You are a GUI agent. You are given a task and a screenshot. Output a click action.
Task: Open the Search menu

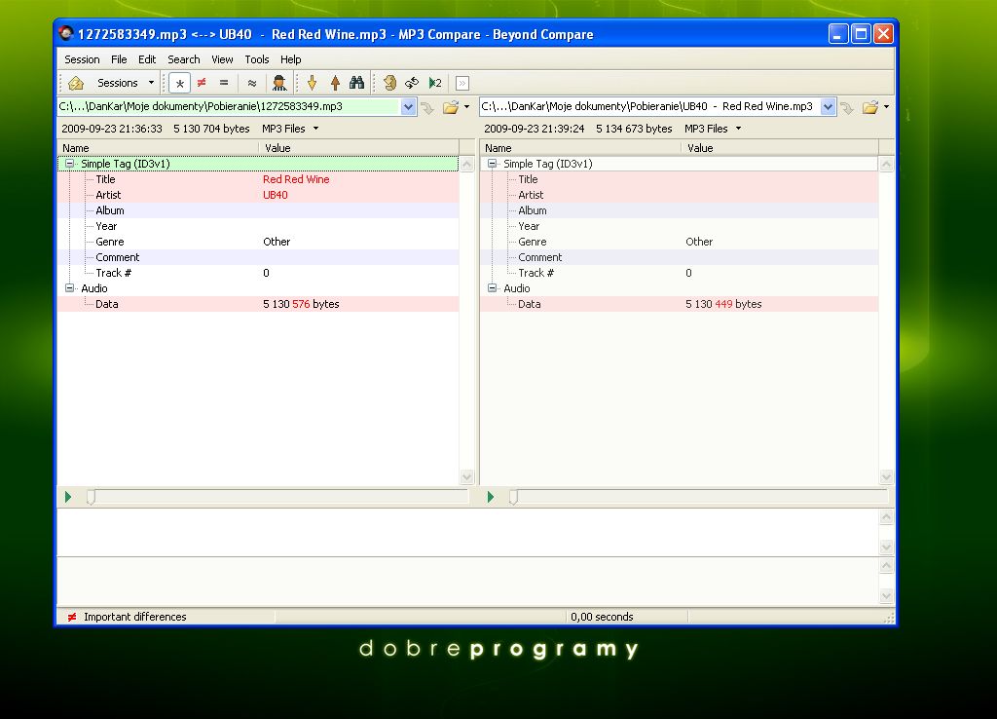click(x=184, y=59)
